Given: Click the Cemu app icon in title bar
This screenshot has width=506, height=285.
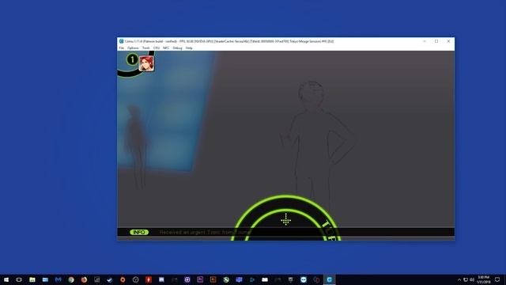Looking at the screenshot, I should pos(121,41).
